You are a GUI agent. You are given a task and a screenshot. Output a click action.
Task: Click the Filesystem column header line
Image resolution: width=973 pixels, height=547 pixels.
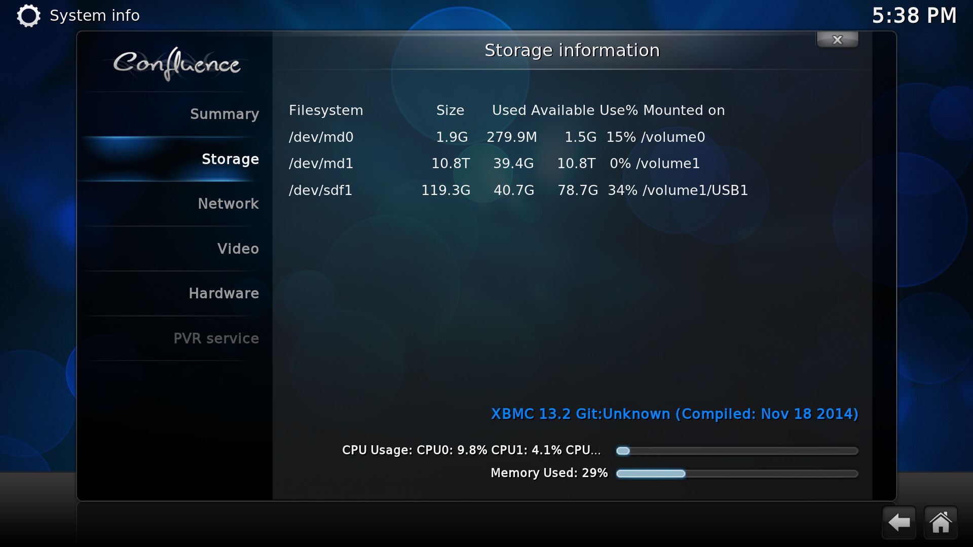[507, 110]
